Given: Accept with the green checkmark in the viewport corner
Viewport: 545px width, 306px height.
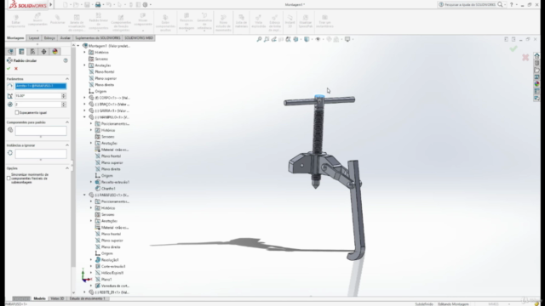Looking at the screenshot, I should tap(513, 49).
